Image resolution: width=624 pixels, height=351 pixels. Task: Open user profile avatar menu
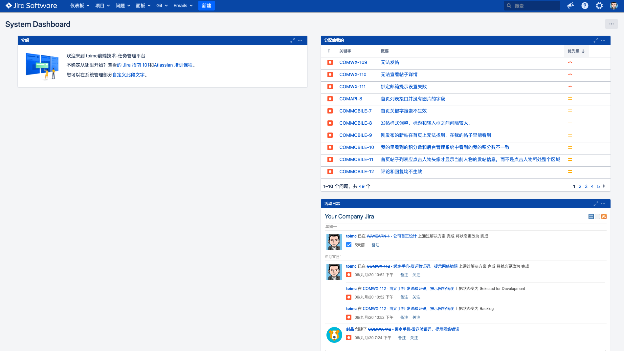(x=613, y=6)
